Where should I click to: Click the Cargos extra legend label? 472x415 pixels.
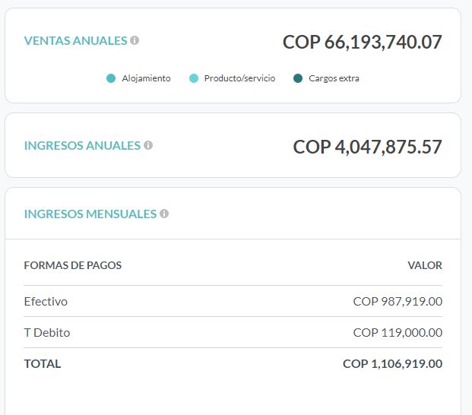[x=334, y=78]
